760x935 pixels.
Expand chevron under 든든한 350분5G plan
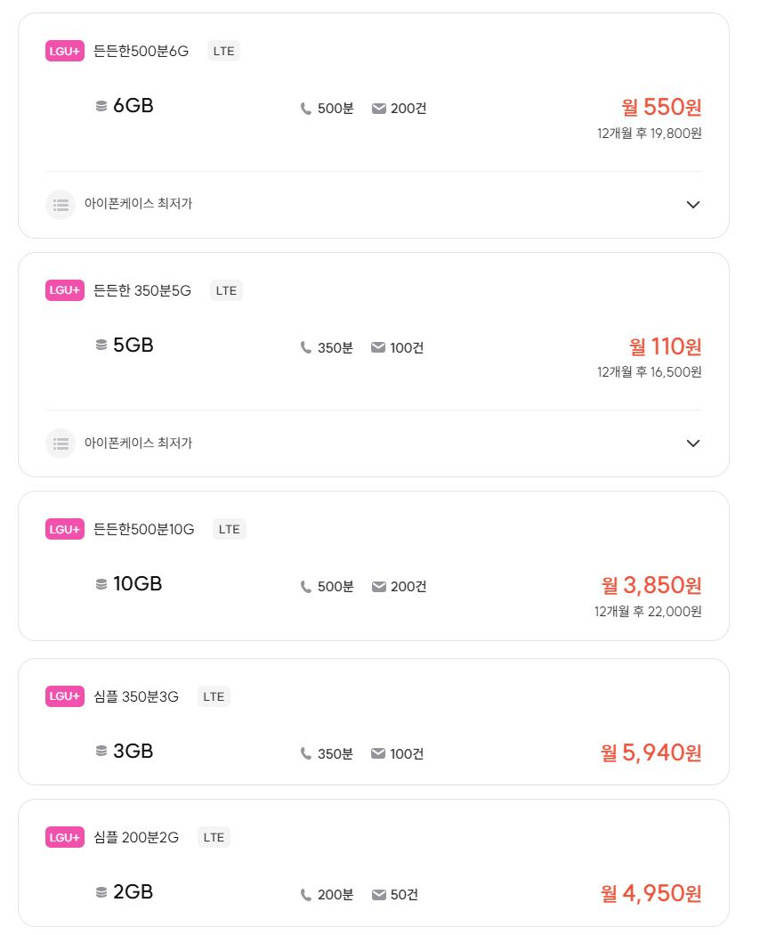coord(693,443)
